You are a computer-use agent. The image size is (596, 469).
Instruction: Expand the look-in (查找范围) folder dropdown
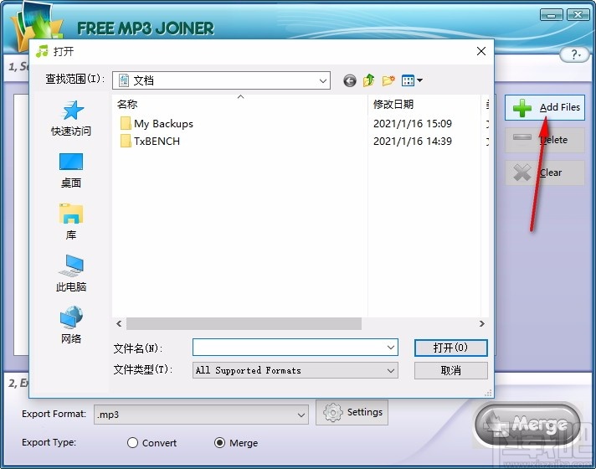(323, 80)
